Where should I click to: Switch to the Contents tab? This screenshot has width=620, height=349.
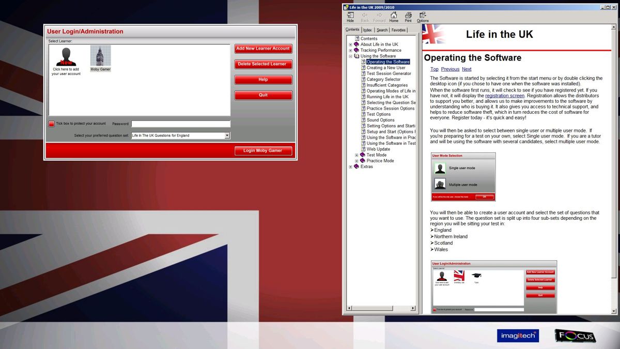point(352,29)
